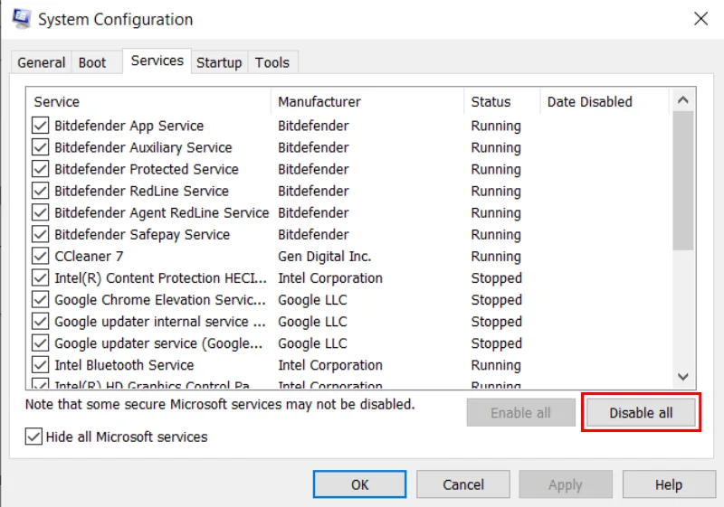Image resolution: width=724 pixels, height=507 pixels.
Task: Switch to the General tab
Action: click(x=41, y=62)
